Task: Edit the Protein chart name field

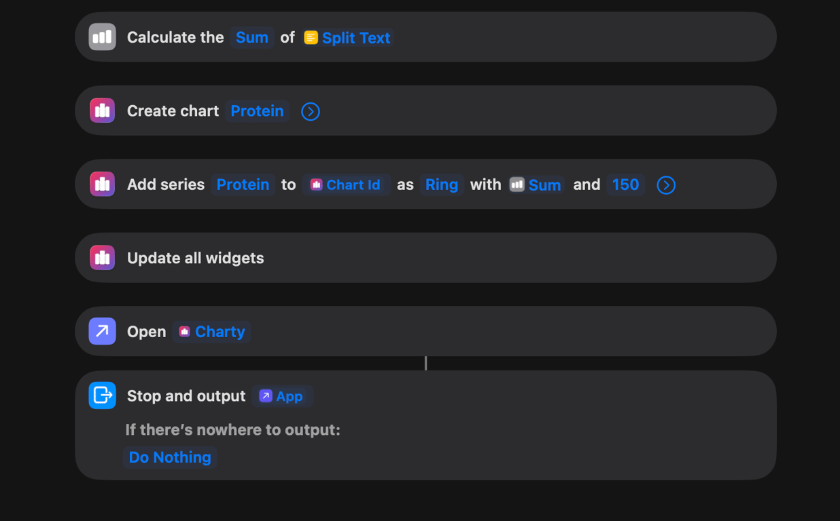Action: (257, 111)
